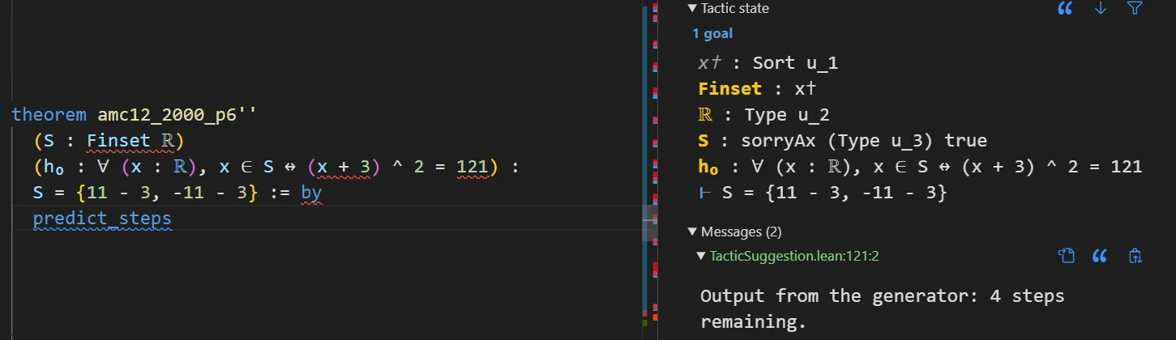The width and height of the screenshot is (1176, 340).
Task: Copy tactic state to comment quote icon
Action: tap(1065, 8)
